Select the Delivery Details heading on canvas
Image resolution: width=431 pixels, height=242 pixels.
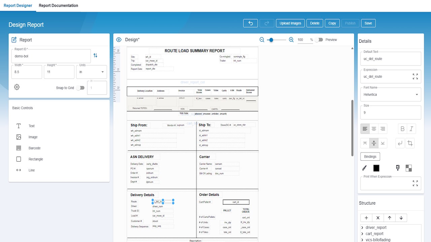pyautogui.click(x=142, y=195)
